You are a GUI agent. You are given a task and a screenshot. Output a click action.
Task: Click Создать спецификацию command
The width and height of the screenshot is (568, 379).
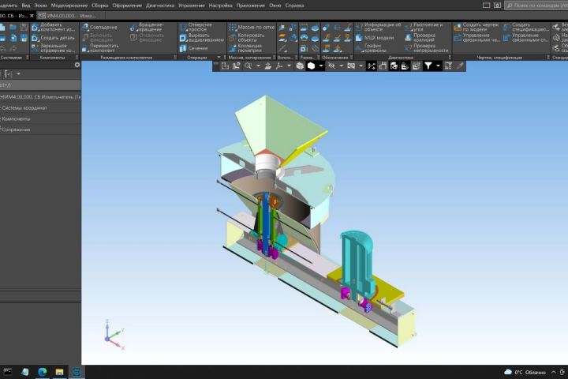coord(525,27)
